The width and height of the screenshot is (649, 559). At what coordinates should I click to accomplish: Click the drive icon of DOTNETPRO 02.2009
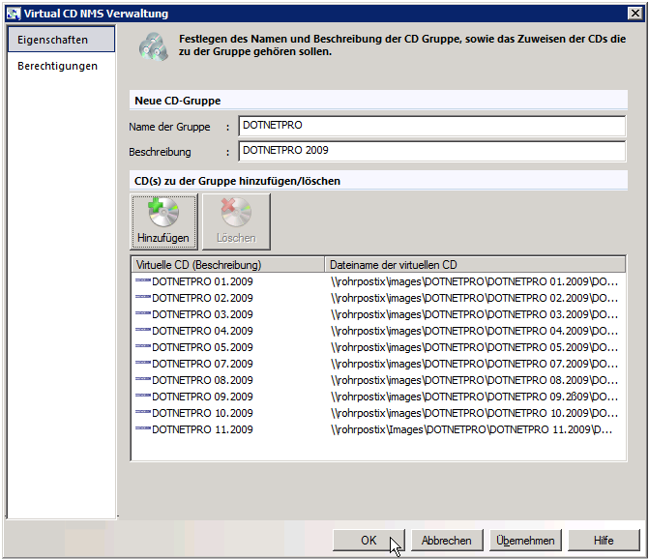(x=143, y=297)
